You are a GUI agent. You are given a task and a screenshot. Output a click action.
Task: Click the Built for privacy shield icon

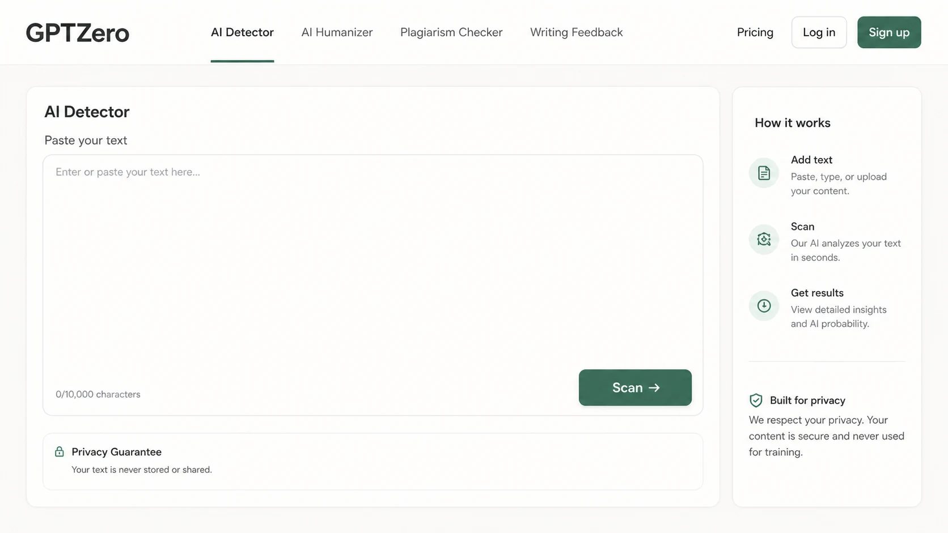click(x=756, y=400)
